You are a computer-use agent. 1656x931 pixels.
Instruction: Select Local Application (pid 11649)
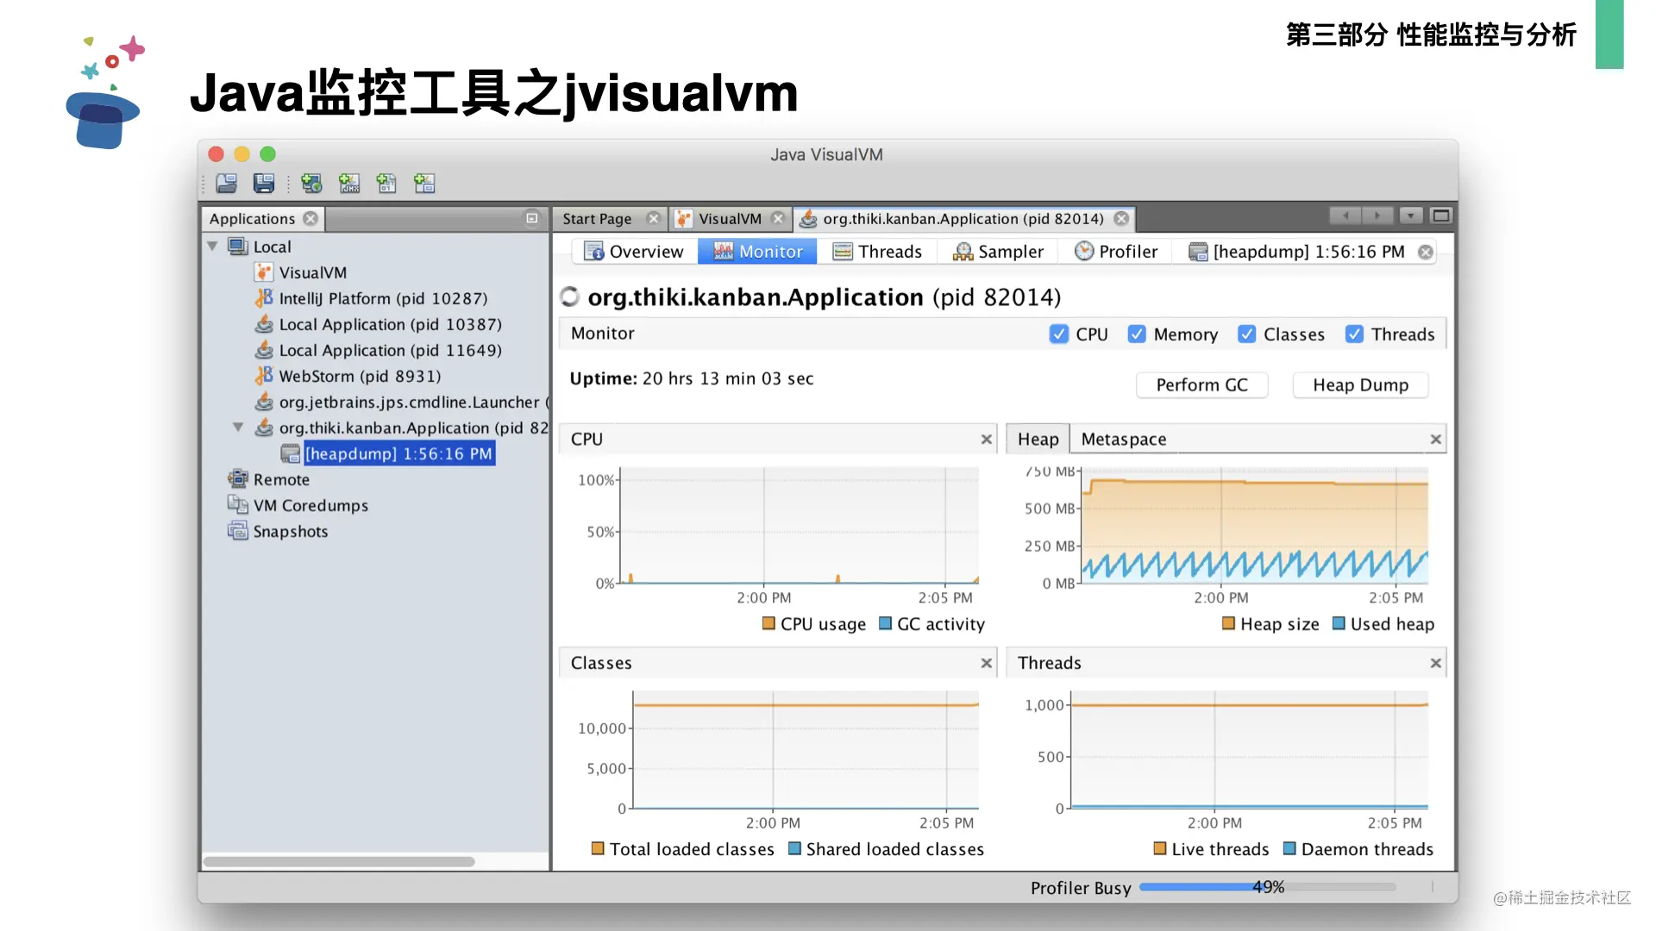390,350
